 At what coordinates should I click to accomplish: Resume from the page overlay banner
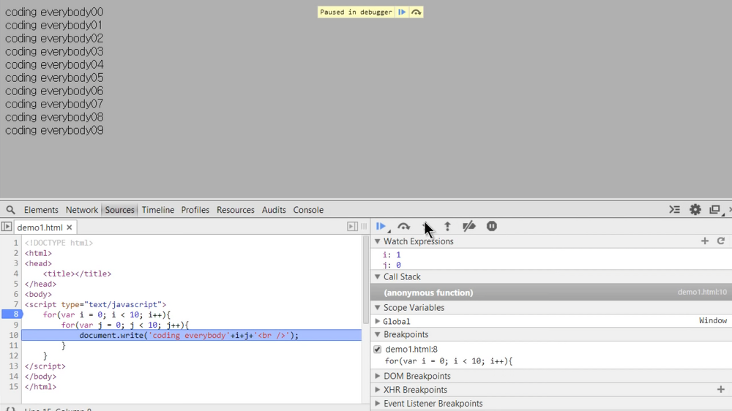pos(401,12)
